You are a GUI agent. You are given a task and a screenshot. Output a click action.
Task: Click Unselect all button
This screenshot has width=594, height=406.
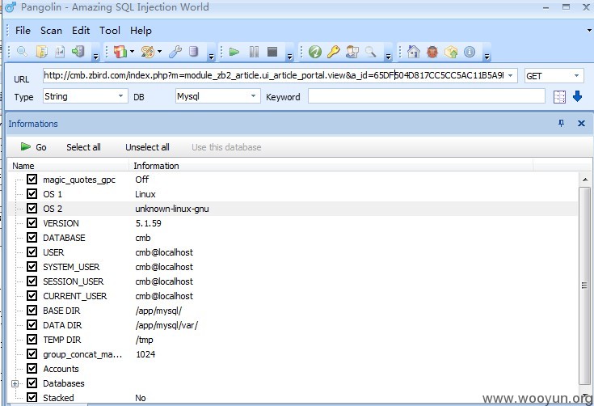tap(147, 147)
